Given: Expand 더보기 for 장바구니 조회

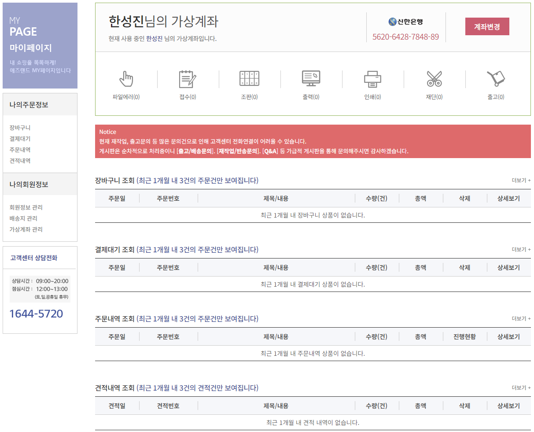Looking at the screenshot, I should click(x=521, y=181).
